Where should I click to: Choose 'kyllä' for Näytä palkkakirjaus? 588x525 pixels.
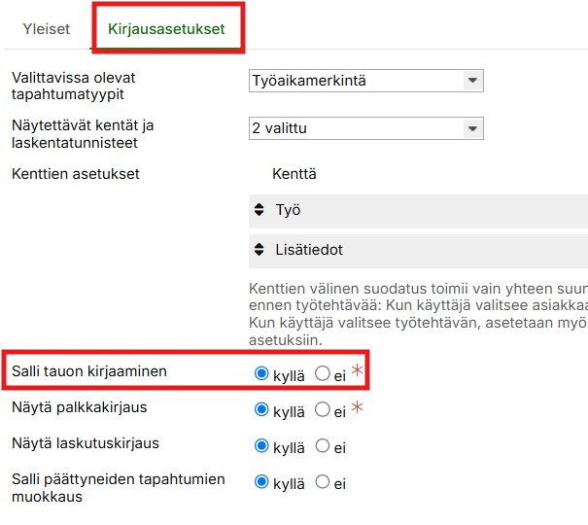(x=260, y=410)
